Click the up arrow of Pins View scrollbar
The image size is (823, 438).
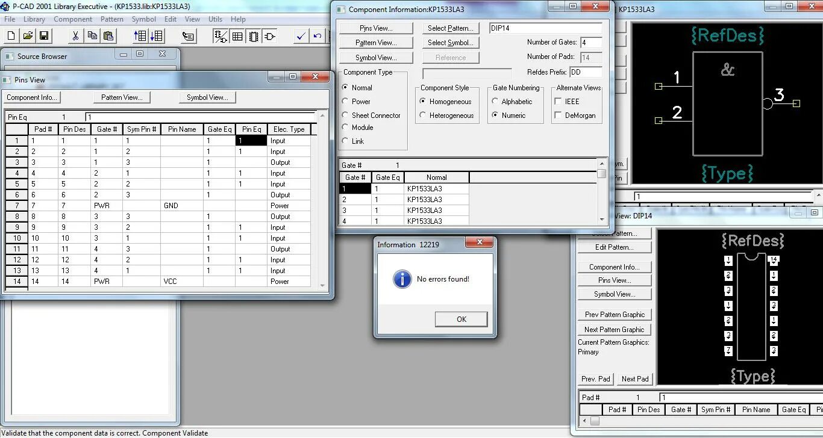[322, 116]
